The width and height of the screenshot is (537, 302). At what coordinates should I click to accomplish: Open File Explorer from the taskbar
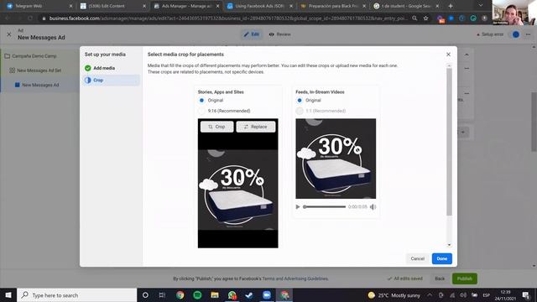(x=215, y=294)
